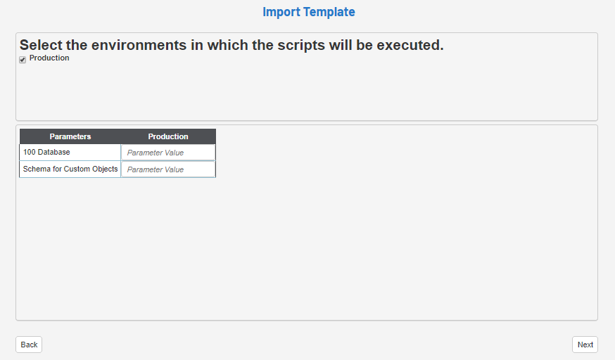Click the second Parameter Value placeholder
The width and height of the screenshot is (615, 360).
(156, 169)
